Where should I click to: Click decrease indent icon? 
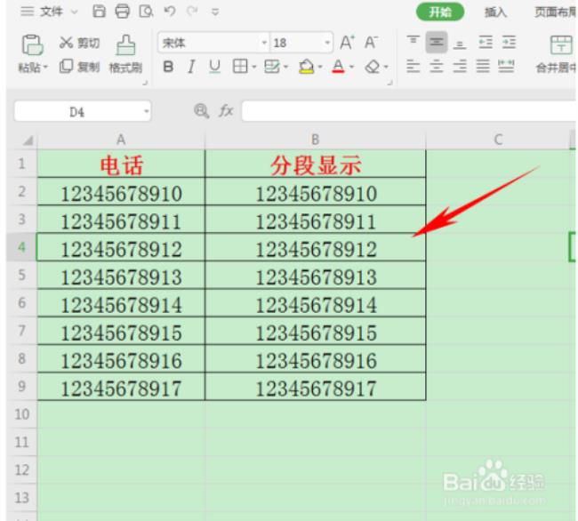[x=486, y=43]
